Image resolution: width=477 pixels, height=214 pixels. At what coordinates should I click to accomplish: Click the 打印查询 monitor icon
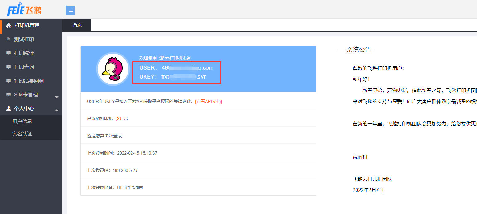[9, 67]
